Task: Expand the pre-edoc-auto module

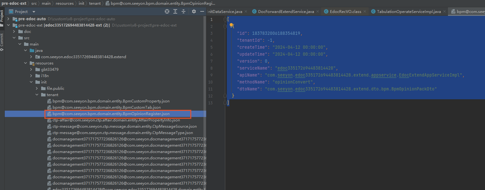Action: [x=8, y=19]
